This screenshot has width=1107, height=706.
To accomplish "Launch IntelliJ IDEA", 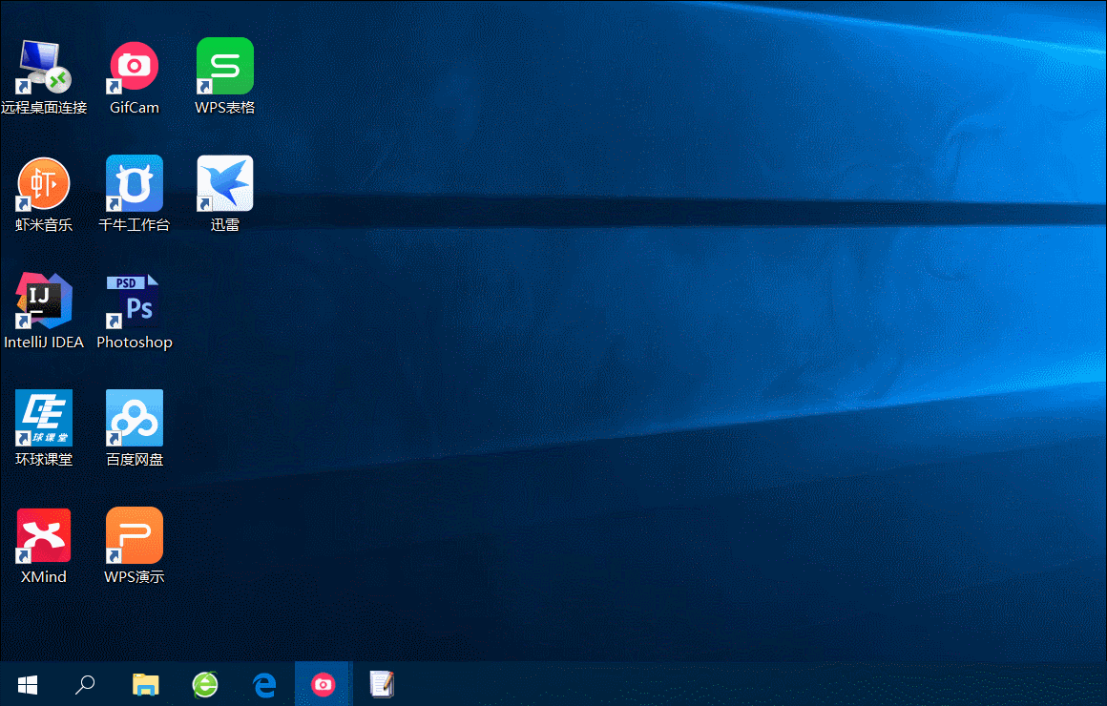I will tap(44, 301).
